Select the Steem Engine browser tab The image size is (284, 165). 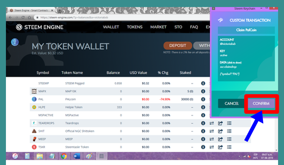[x=31, y=10]
